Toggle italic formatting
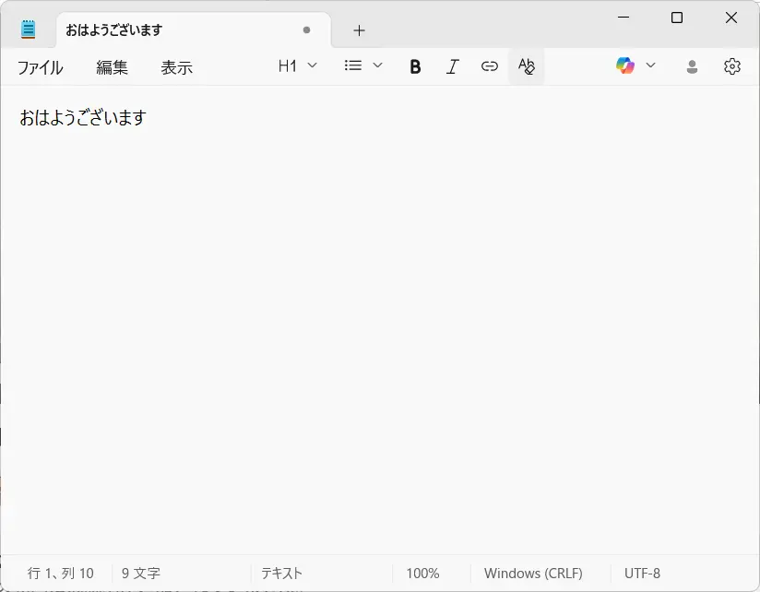Viewport: 760px width, 592px height. point(452,66)
